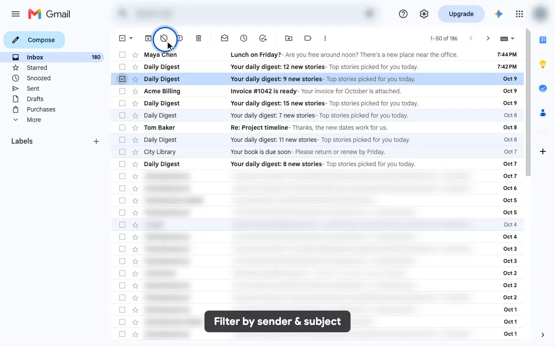Star the Acme Billing email
Screen dimensions: 555x347
coord(135,91)
